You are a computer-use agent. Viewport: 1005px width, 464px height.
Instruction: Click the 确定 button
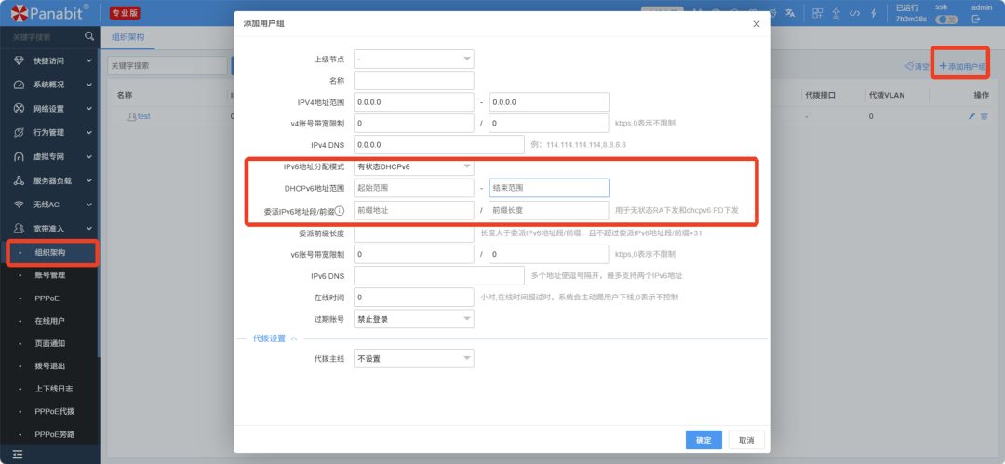point(703,440)
